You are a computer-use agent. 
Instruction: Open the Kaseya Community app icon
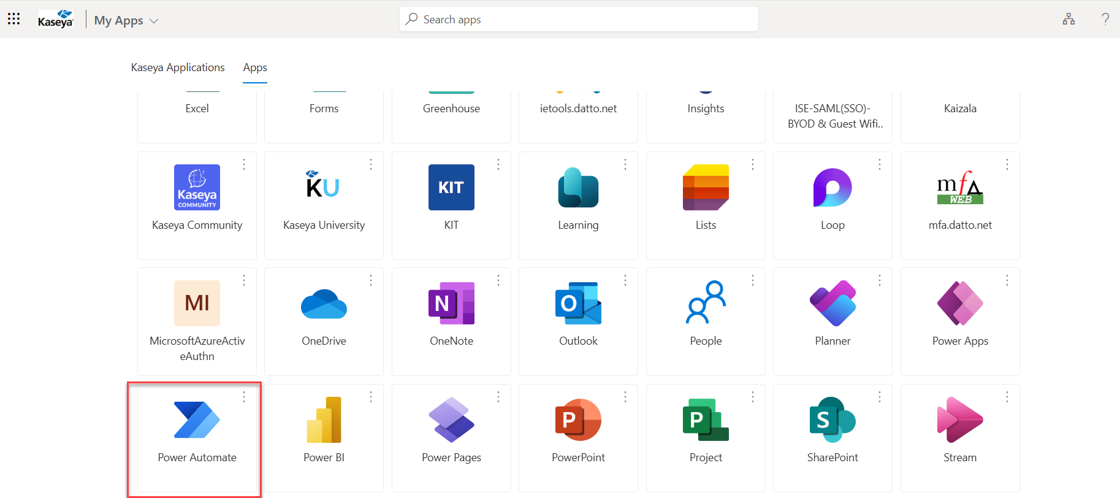(x=197, y=187)
